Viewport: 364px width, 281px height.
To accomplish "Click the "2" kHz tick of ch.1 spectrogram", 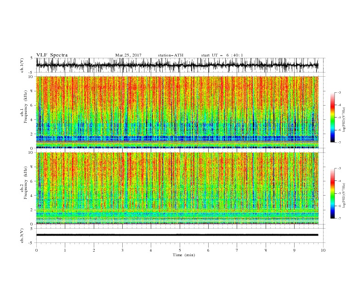I will [x=32, y=134].
